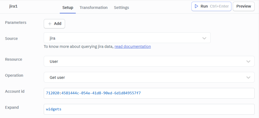Add a new parameter
Image resolution: width=259 pixels, height=118 pixels.
(x=54, y=24)
